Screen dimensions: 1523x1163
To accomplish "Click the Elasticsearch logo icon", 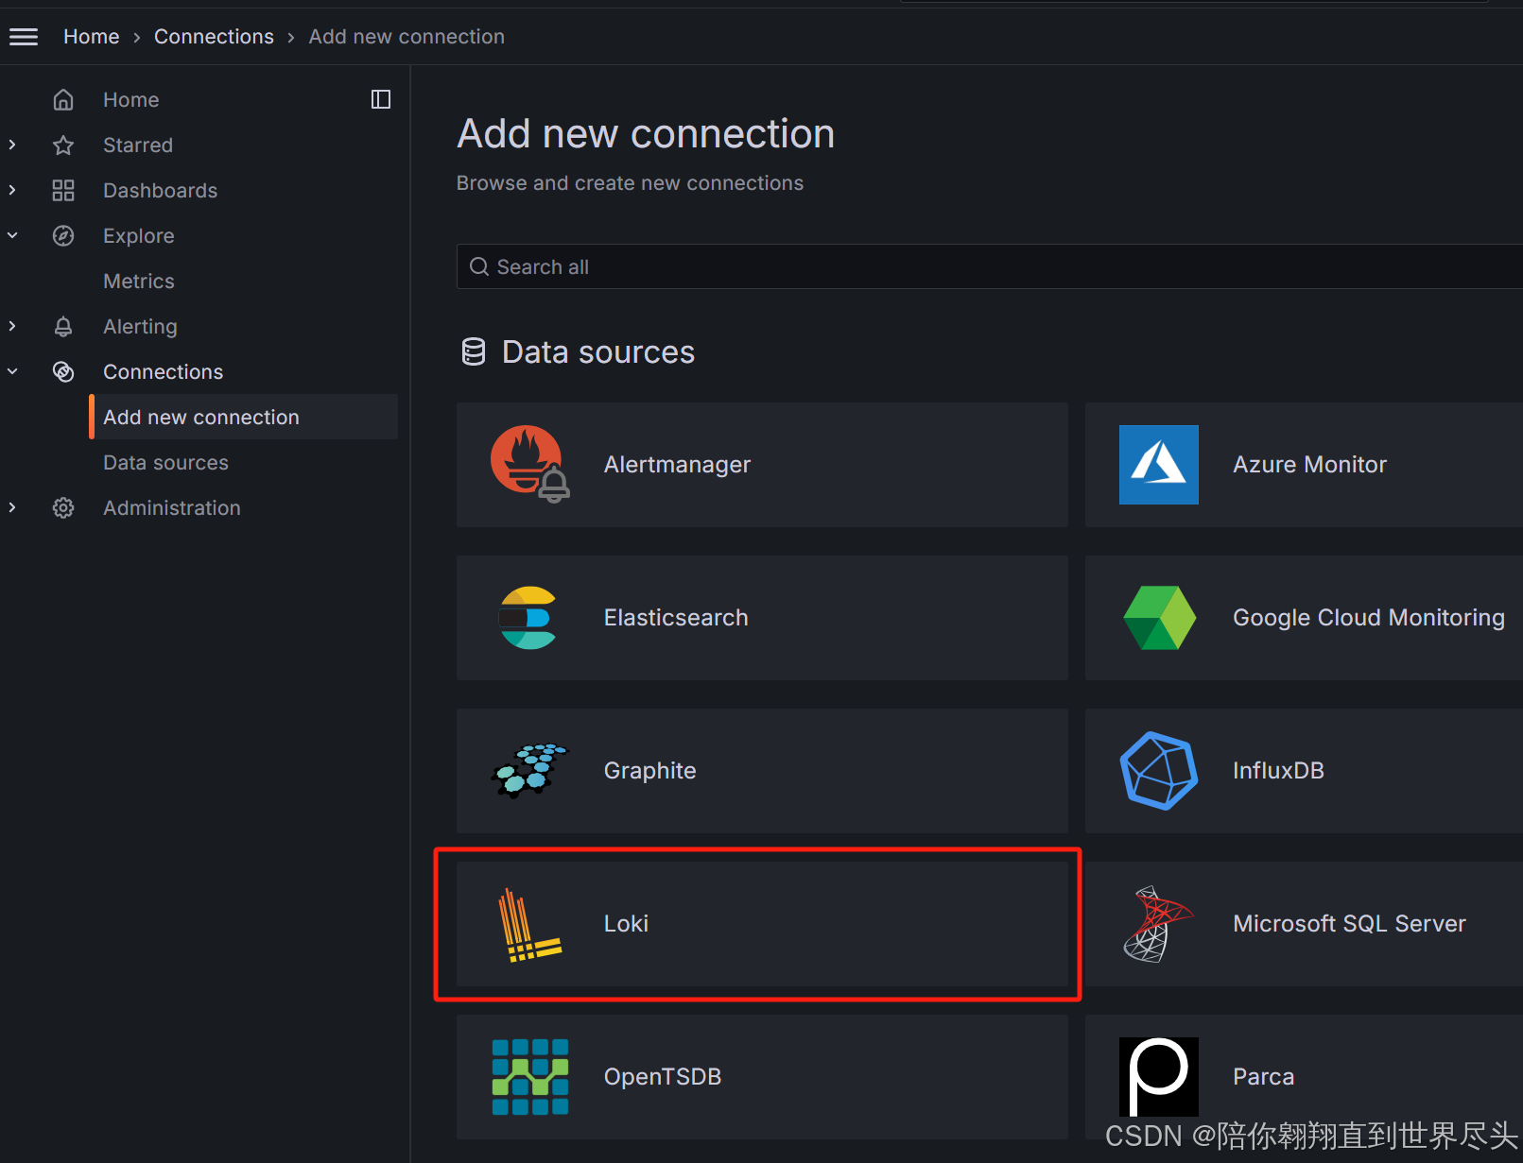I will 528,618.
